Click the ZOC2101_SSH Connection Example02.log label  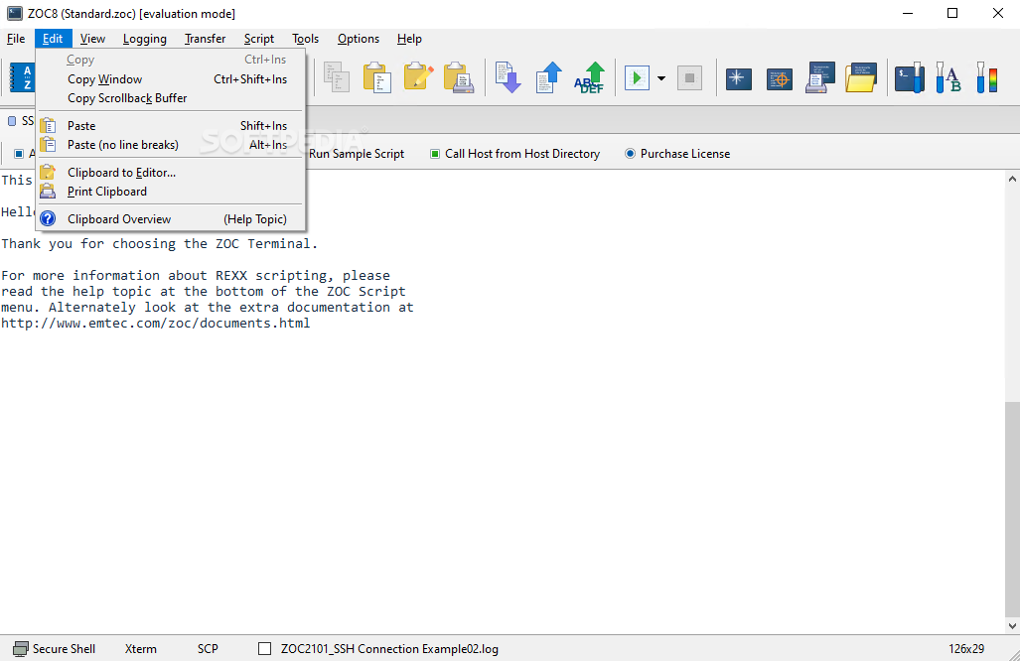tap(389, 649)
